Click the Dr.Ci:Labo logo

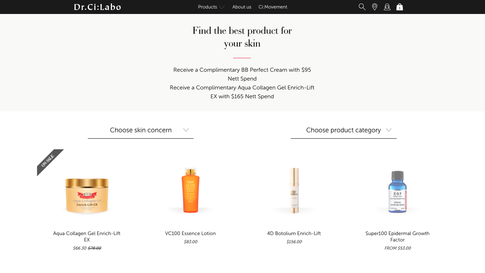97,7
